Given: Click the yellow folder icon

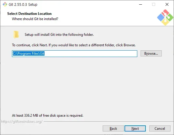Looking at the screenshot, I should tap(16, 35).
